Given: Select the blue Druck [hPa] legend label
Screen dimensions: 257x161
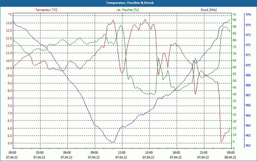Looking at the screenshot, I should tap(208, 10).
